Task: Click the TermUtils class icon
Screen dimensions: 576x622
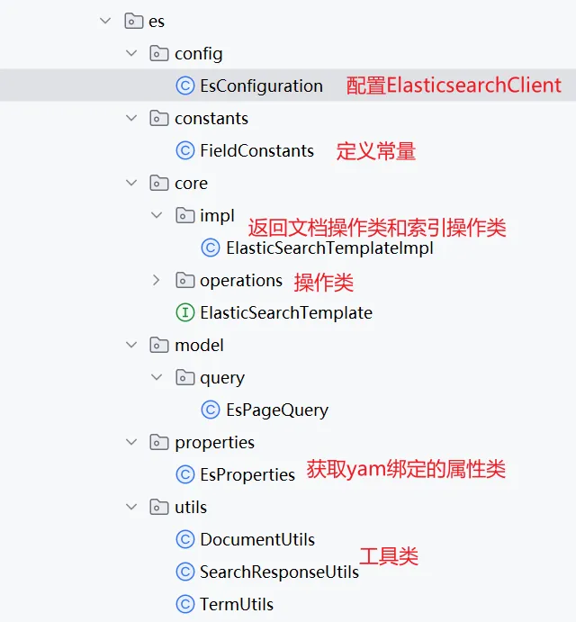Action: [x=184, y=604]
